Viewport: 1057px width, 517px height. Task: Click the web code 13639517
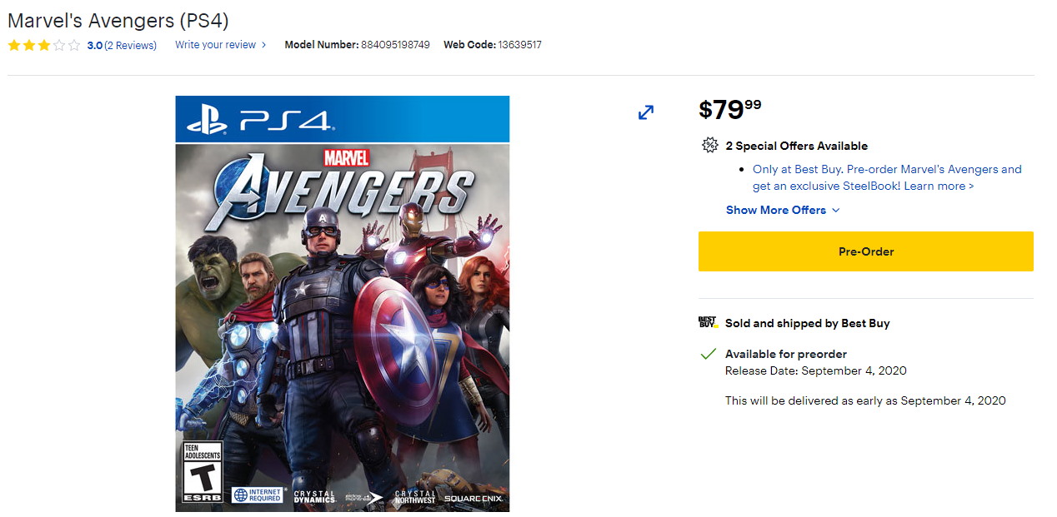(520, 45)
